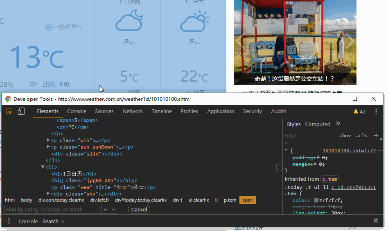Expand the p class="win" node
The height and width of the screenshot is (231, 388).
(48, 140)
